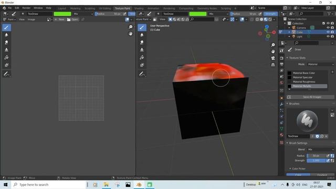Toggle the Collection exclude checkbox
This screenshot has height=189, width=336.
pos(323,23)
